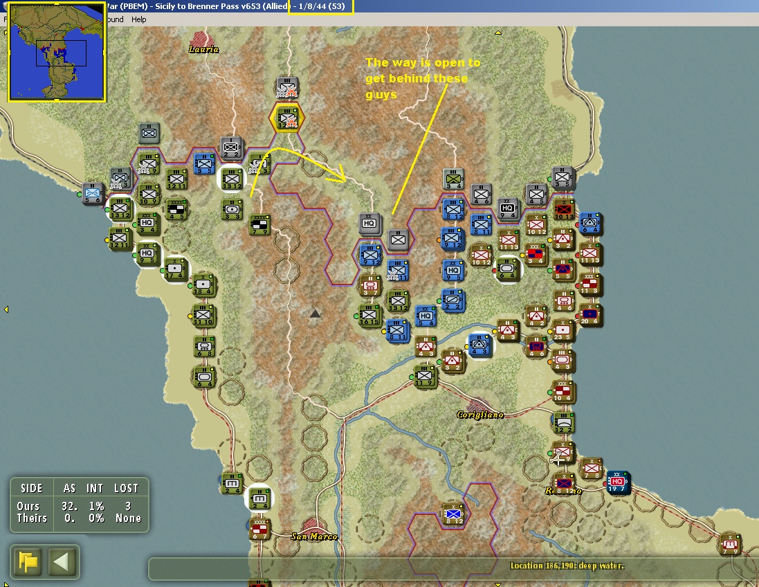Select the blue unit marked 2 2
The width and height of the screenshot is (759, 587).
(453, 300)
